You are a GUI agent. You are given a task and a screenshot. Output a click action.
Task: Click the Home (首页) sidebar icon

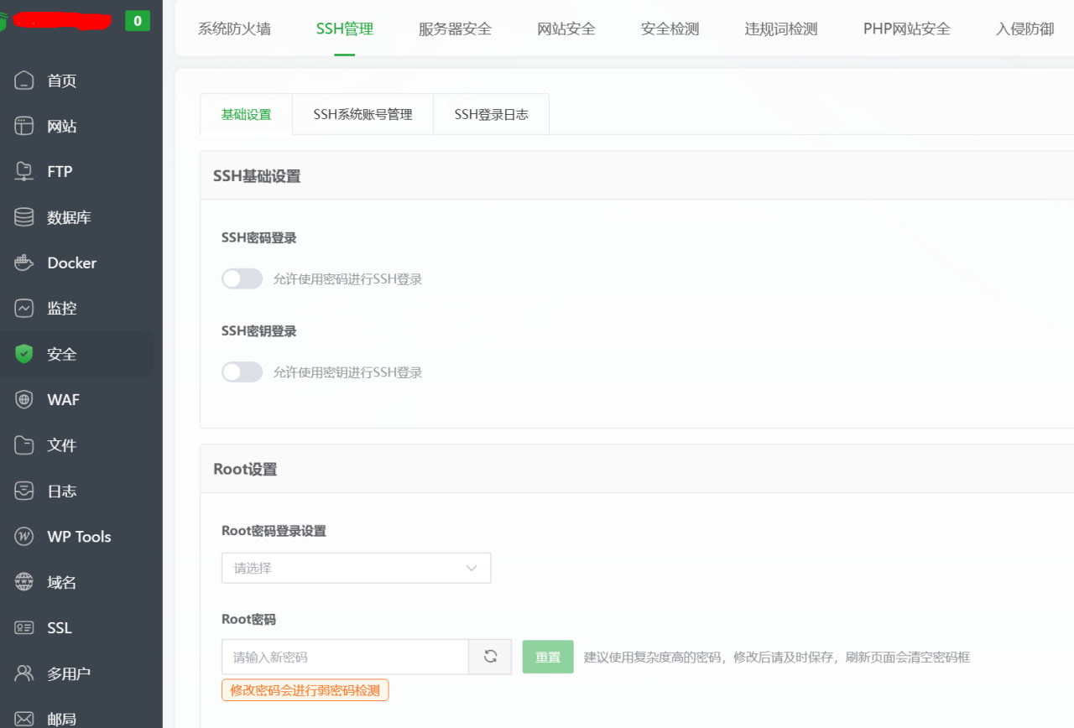tap(24, 81)
